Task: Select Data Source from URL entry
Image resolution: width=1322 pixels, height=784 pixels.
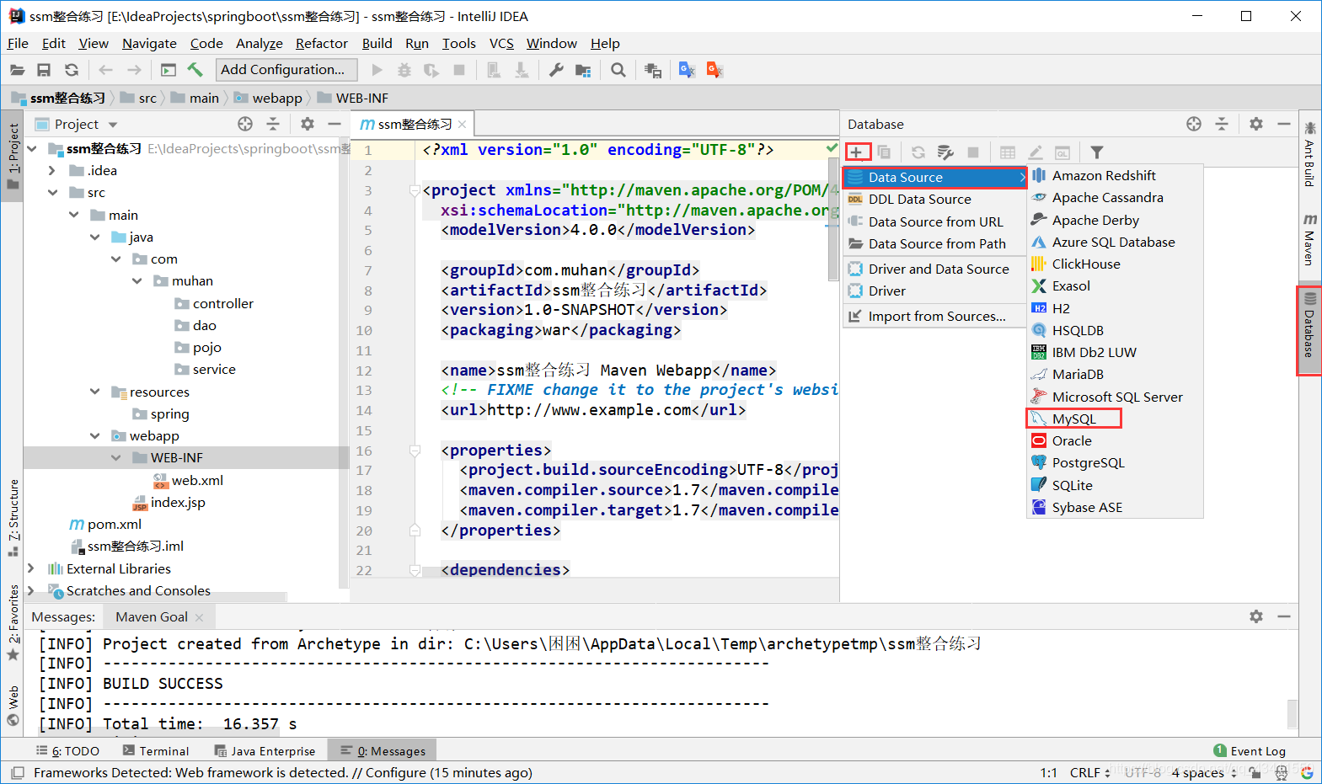Action: (x=934, y=221)
